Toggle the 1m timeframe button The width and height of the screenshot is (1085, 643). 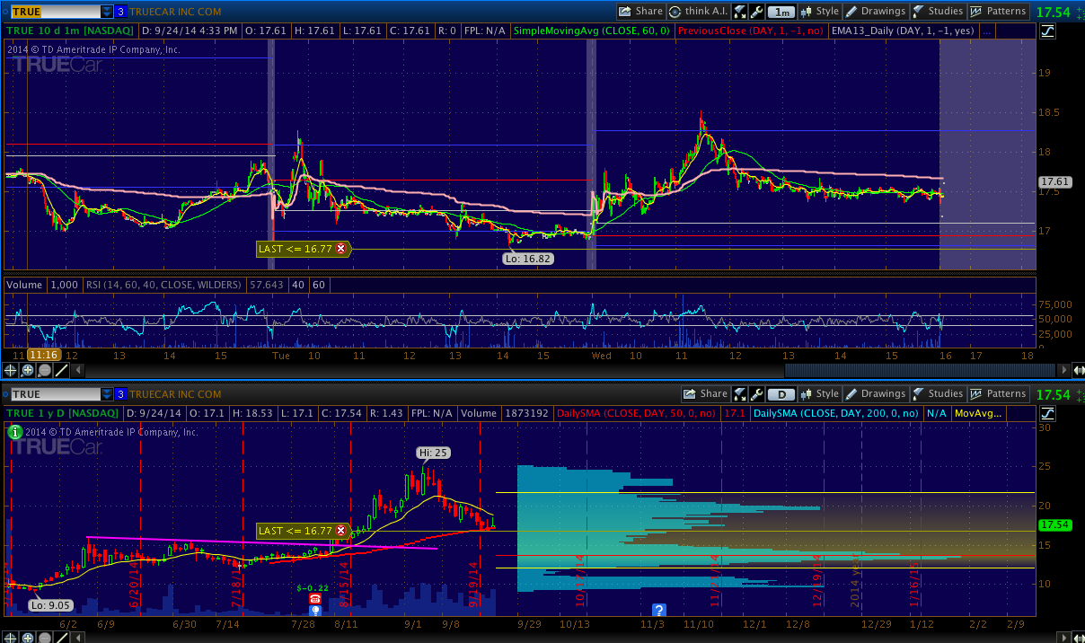782,12
